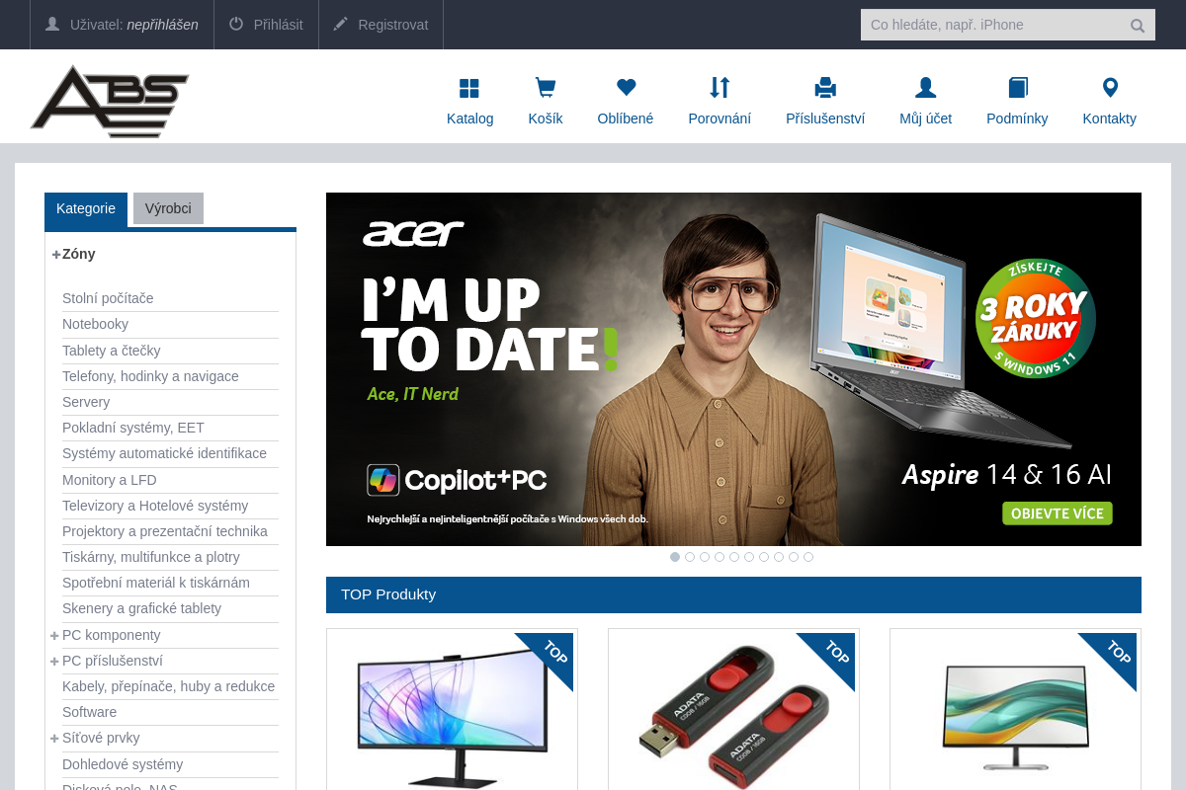The width and height of the screenshot is (1186, 790).
Task: Open the Porovnání arrows icon
Action: pyautogui.click(x=720, y=88)
